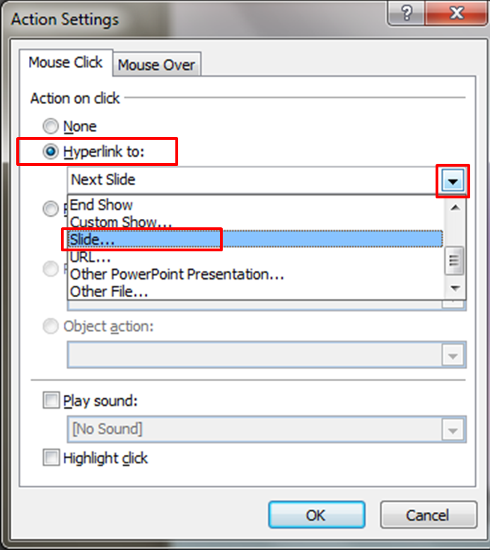Select the Hyperlink to radio button
Image resolution: width=490 pixels, height=550 pixels.
click(x=51, y=152)
